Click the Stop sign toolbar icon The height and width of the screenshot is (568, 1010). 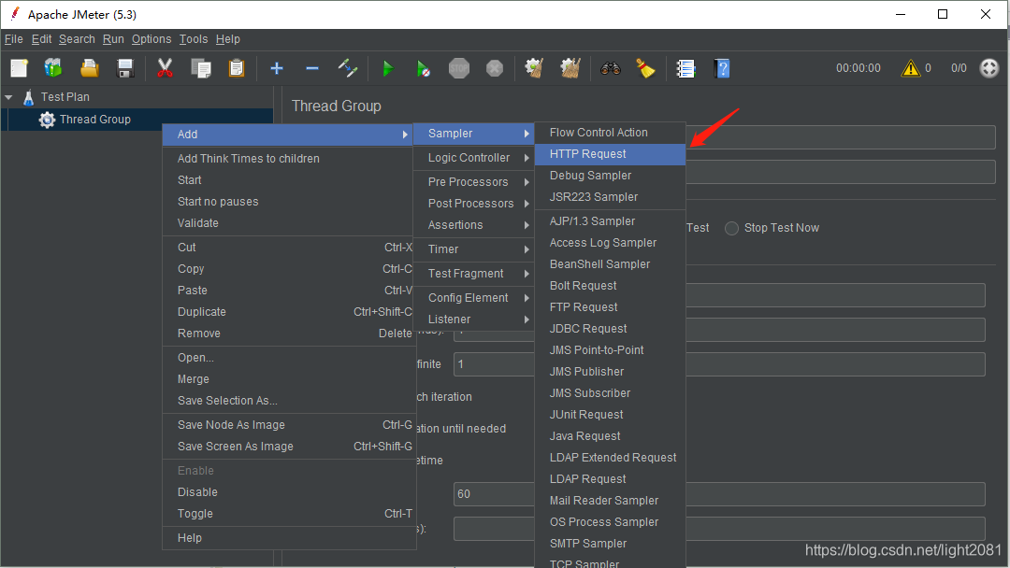pyautogui.click(x=458, y=68)
